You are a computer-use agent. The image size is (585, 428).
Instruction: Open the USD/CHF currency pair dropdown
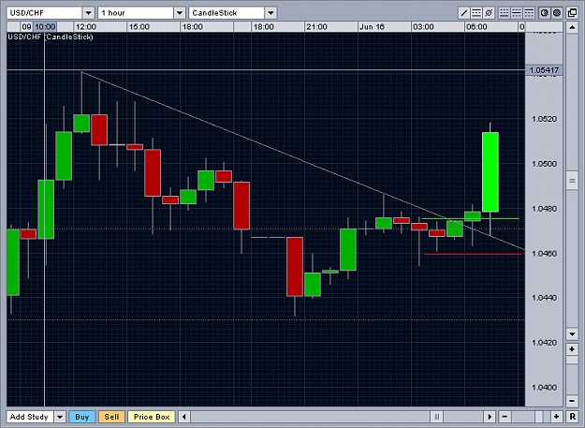(88, 13)
